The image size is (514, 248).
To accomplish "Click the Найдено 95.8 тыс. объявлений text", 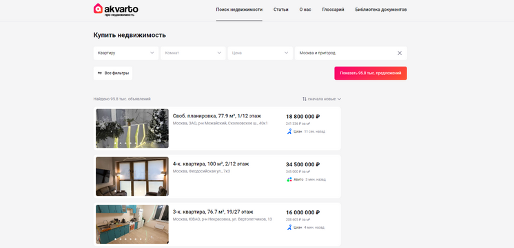I will (x=122, y=99).
